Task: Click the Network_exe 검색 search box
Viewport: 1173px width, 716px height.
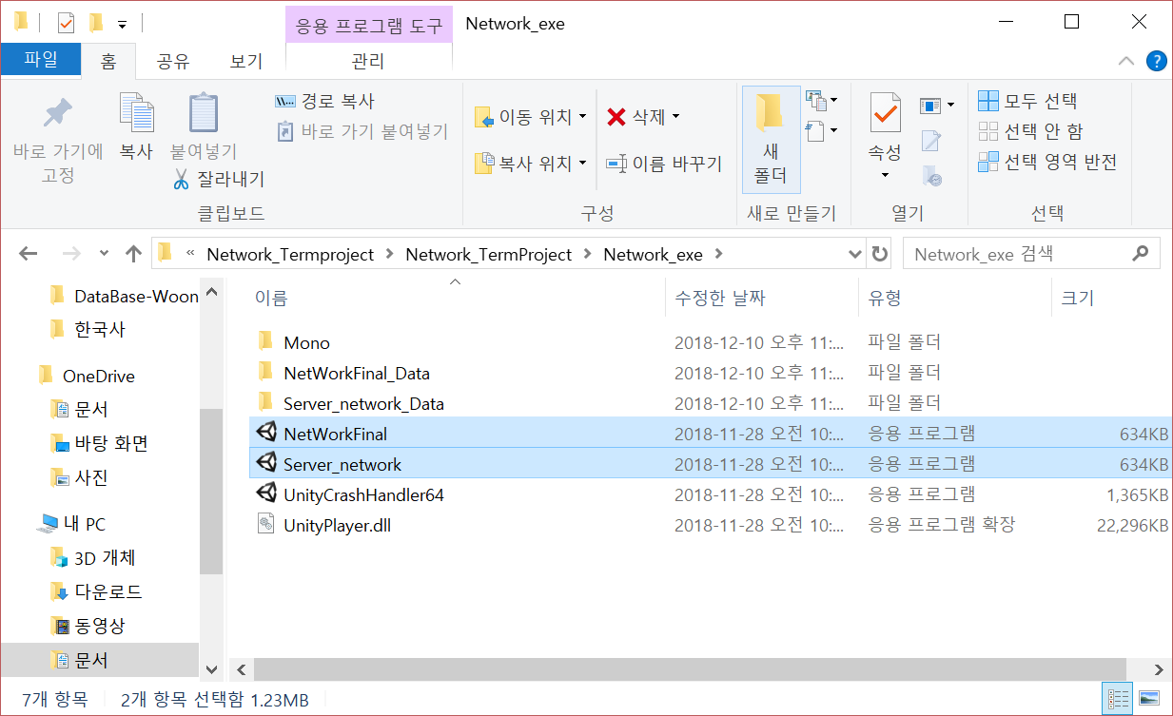Action: pos(1031,254)
